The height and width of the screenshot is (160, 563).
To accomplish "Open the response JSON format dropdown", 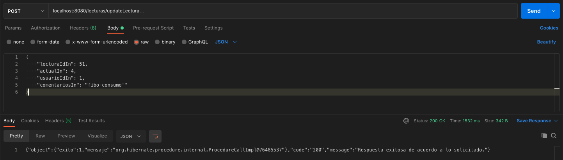I will click(x=131, y=136).
